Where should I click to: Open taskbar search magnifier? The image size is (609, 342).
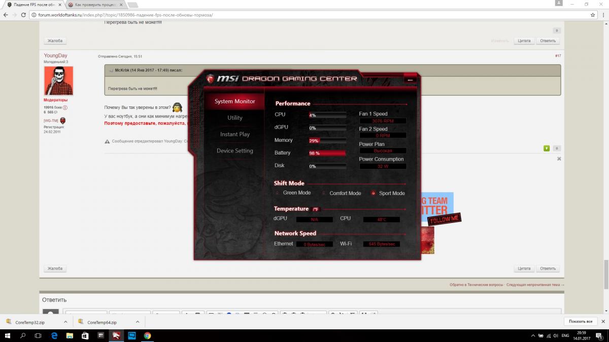[23, 335]
